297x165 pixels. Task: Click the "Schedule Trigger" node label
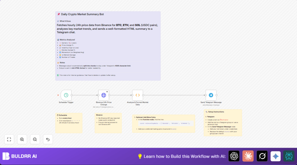66,102
